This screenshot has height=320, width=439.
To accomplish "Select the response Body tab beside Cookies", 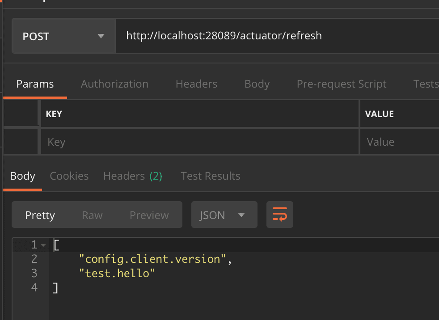I will 22,176.
